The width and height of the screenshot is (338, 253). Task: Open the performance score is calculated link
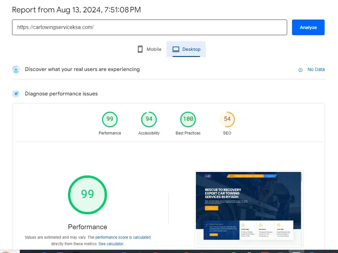pyautogui.click(x=123, y=237)
